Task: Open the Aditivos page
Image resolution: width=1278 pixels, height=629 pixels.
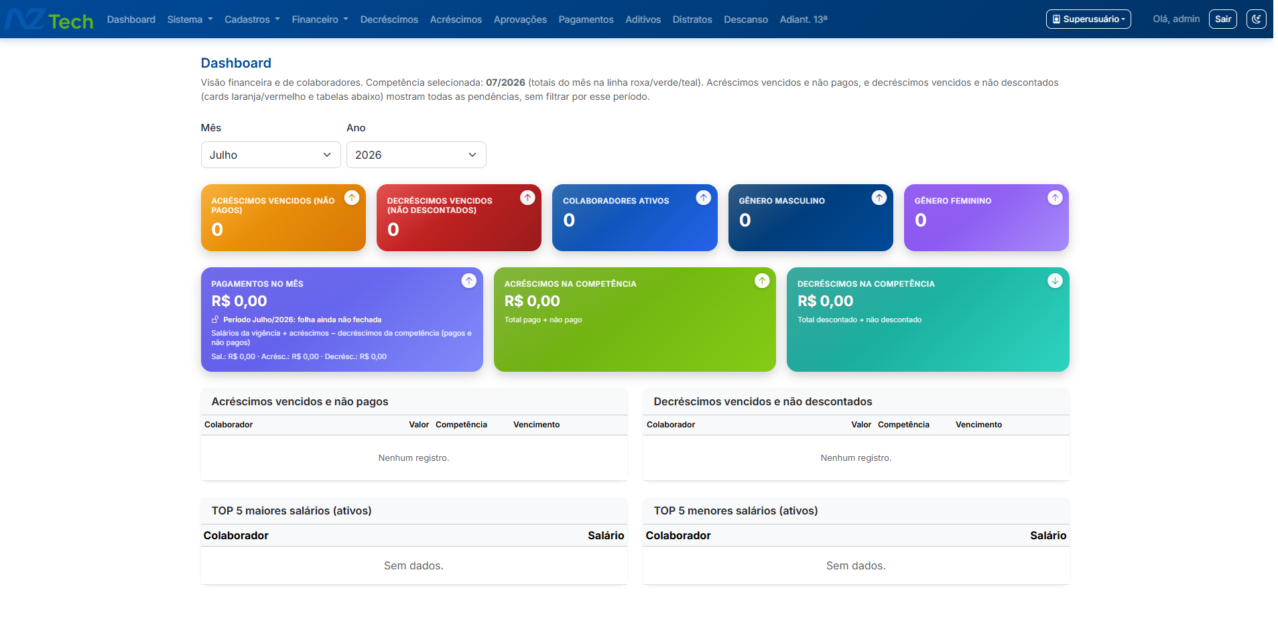Action: [643, 19]
